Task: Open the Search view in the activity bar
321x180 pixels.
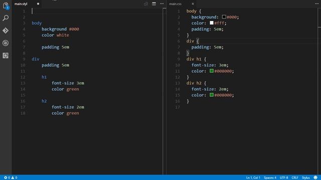Action: pos(6,18)
